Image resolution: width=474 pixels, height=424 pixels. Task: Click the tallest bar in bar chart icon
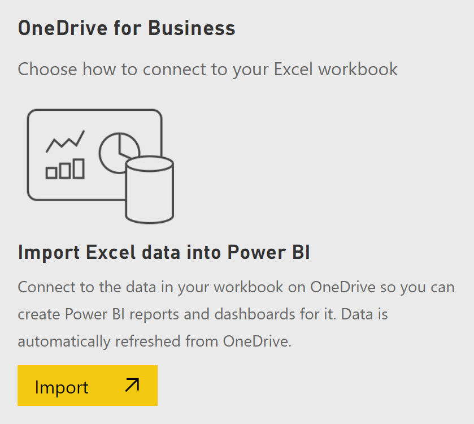coord(79,169)
